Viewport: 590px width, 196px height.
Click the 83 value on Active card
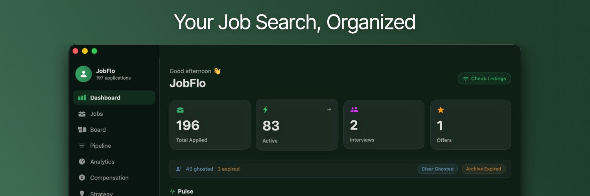[271, 126]
